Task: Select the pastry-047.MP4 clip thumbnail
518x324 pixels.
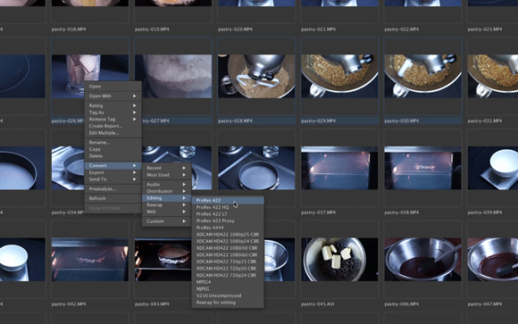Action: (493, 260)
